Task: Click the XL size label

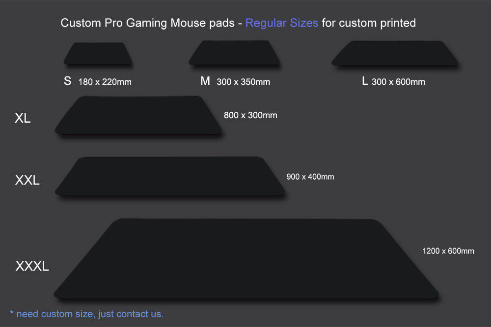Action: (x=23, y=118)
